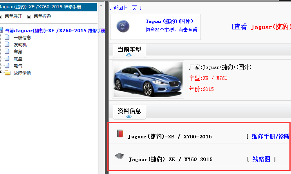Viewport: 291px width, 174px height.
Task: Select 底盘 in the tree
Action: click(x=18, y=59)
